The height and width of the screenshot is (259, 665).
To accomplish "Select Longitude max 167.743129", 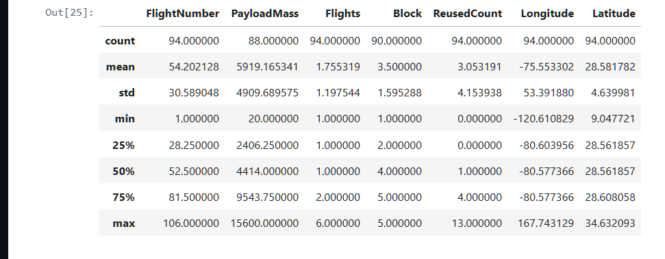I will click(546, 223).
